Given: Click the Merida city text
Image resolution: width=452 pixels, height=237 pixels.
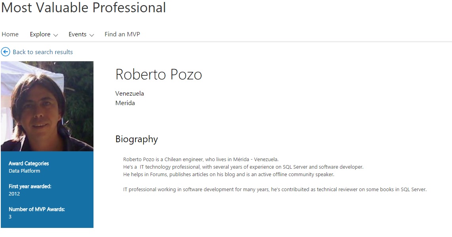Looking at the screenshot, I should [125, 103].
